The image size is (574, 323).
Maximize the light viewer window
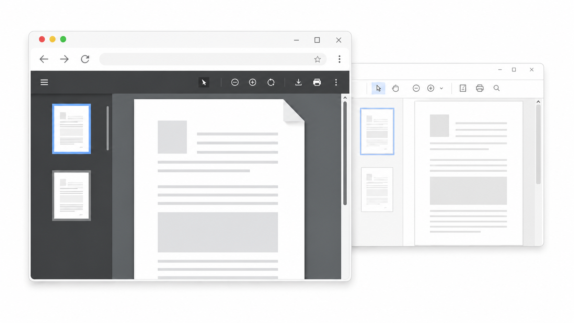click(x=514, y=70)
